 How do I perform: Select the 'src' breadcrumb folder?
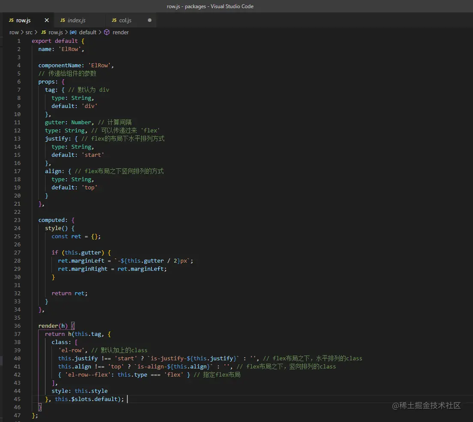point(29,32)
